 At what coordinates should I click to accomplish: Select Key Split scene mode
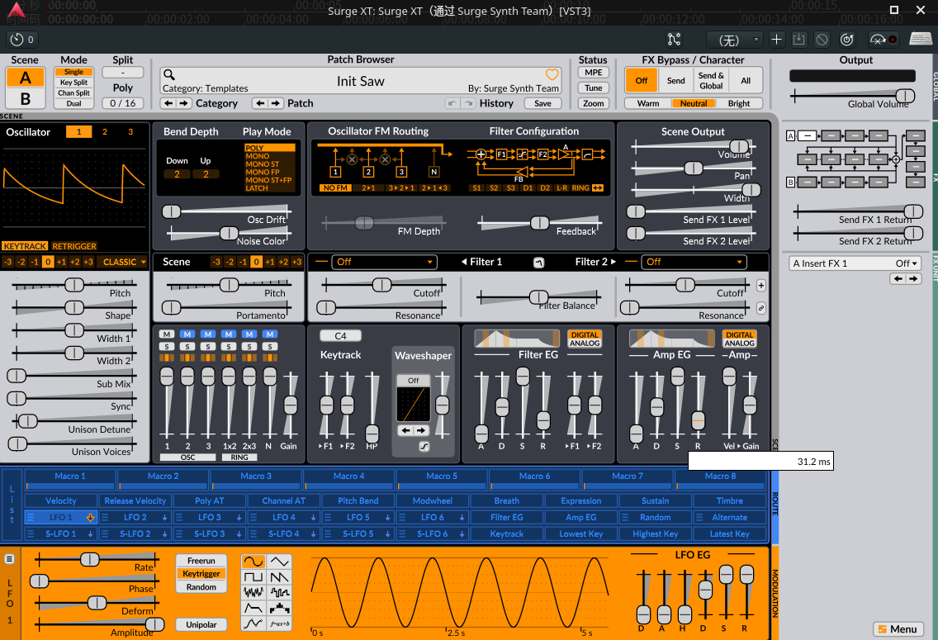coord(73,83)
